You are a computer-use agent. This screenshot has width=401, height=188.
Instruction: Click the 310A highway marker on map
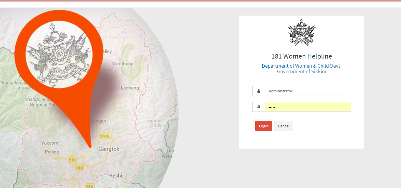point(104,136)
